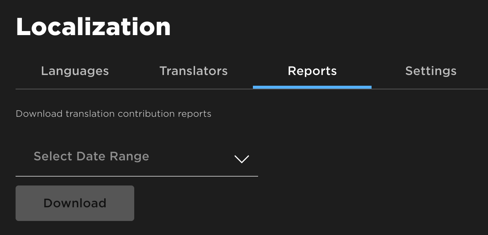
Task: Open Localization Settings from the tab bar
Action: [x=431, y=71]
